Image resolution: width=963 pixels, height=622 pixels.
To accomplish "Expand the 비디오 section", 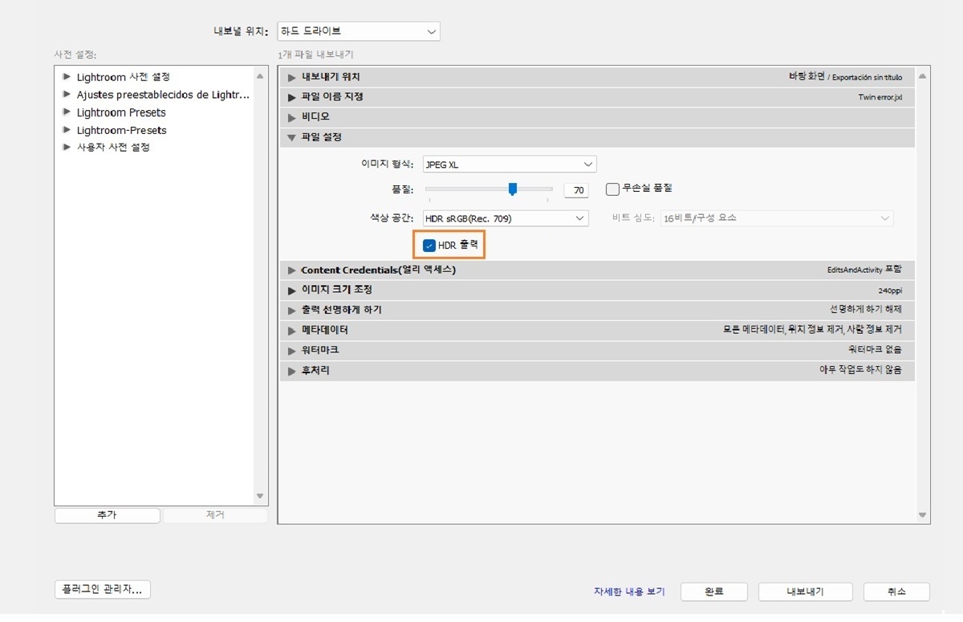I will click(292, 117).
